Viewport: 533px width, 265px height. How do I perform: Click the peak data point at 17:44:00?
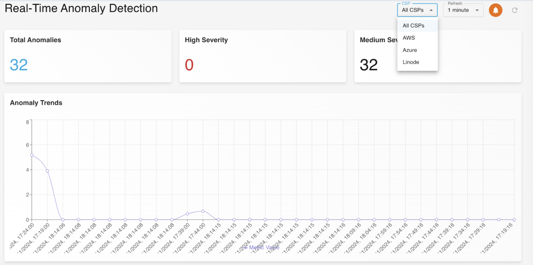coord(203,211)
